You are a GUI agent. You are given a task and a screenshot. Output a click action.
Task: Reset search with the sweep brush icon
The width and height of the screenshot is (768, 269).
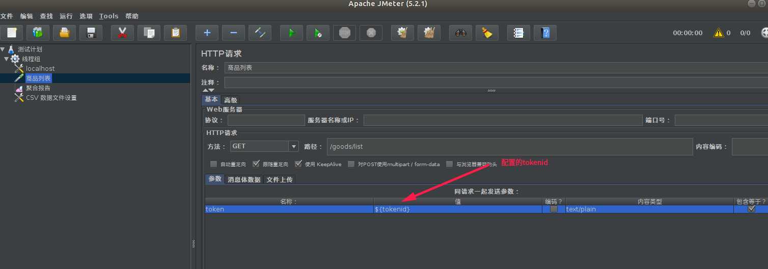click(487, 33)
